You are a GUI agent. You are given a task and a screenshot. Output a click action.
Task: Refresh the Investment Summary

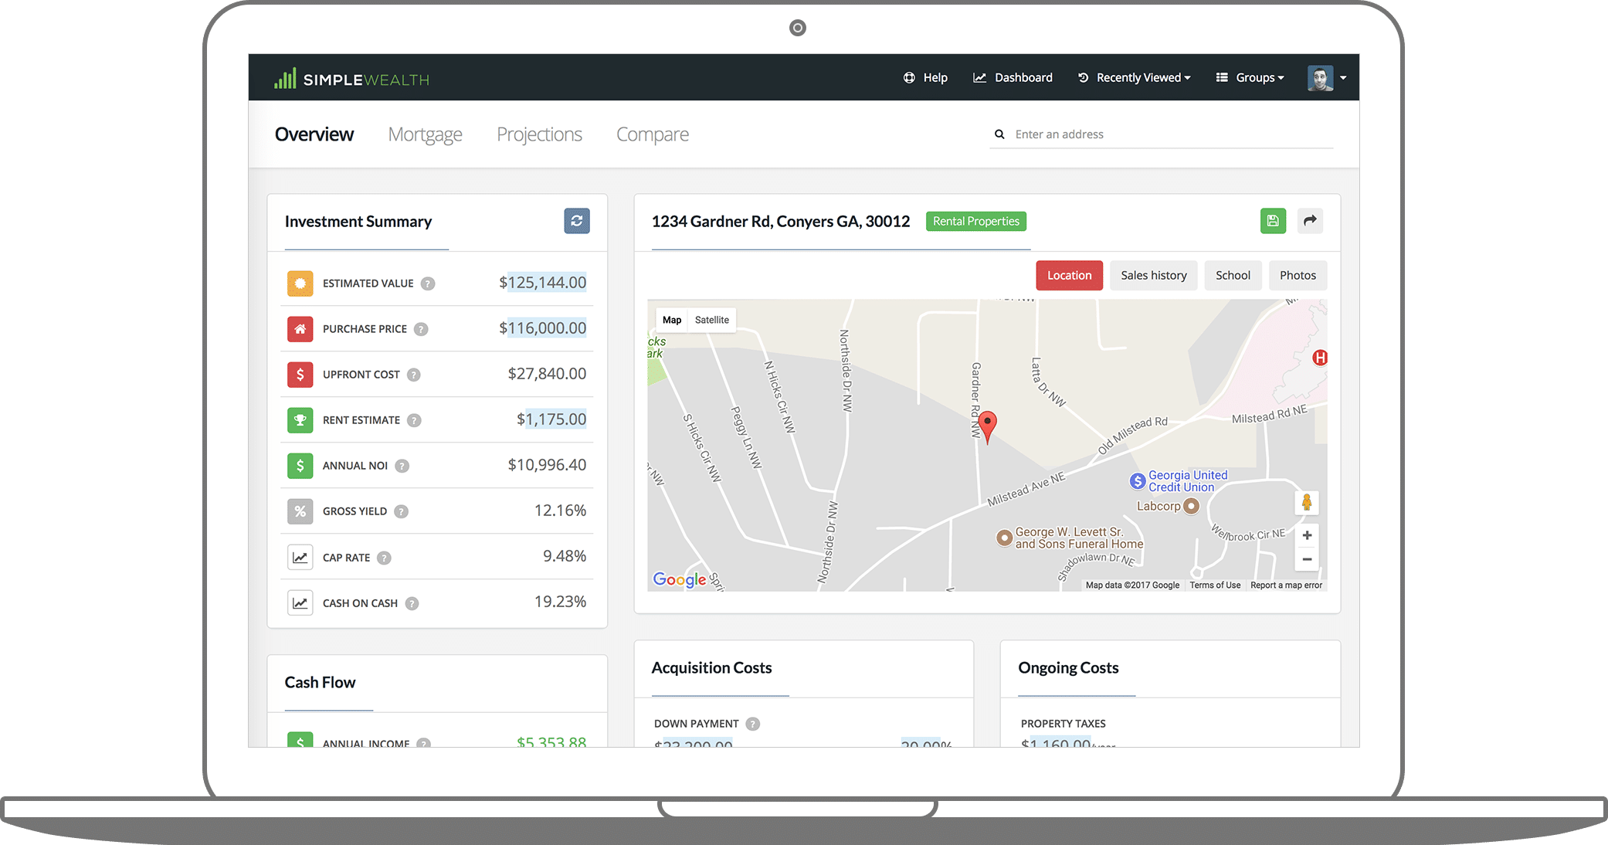tap(577, 221)
